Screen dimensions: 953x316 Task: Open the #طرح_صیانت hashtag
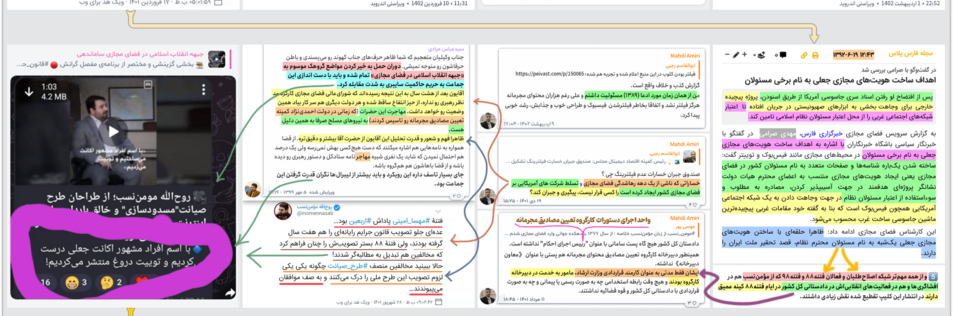click(347, 266)
